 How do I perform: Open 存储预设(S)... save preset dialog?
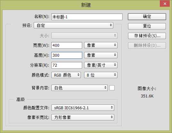coord(147,36)
